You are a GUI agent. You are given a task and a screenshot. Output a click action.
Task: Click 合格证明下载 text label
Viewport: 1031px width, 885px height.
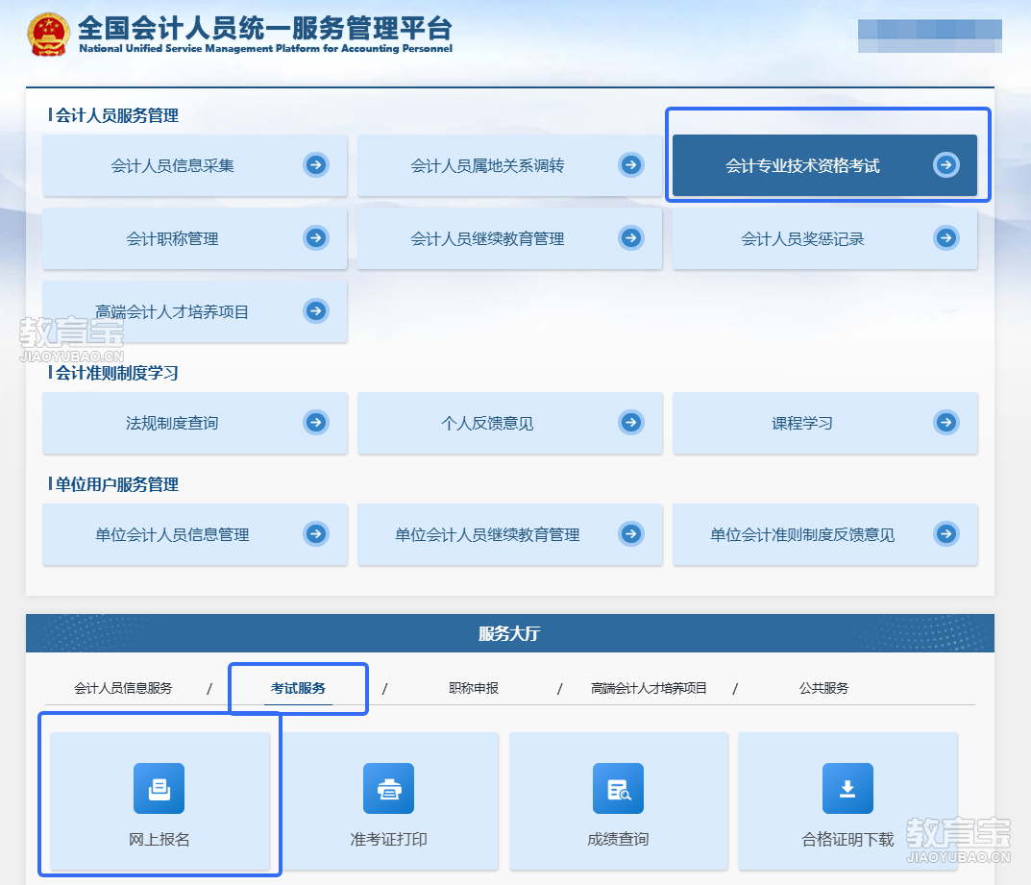847,839
